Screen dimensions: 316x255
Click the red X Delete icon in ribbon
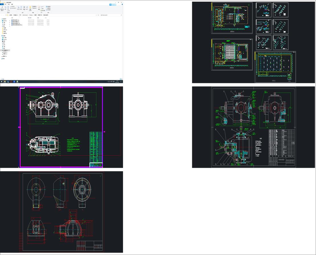pos(24,8)
